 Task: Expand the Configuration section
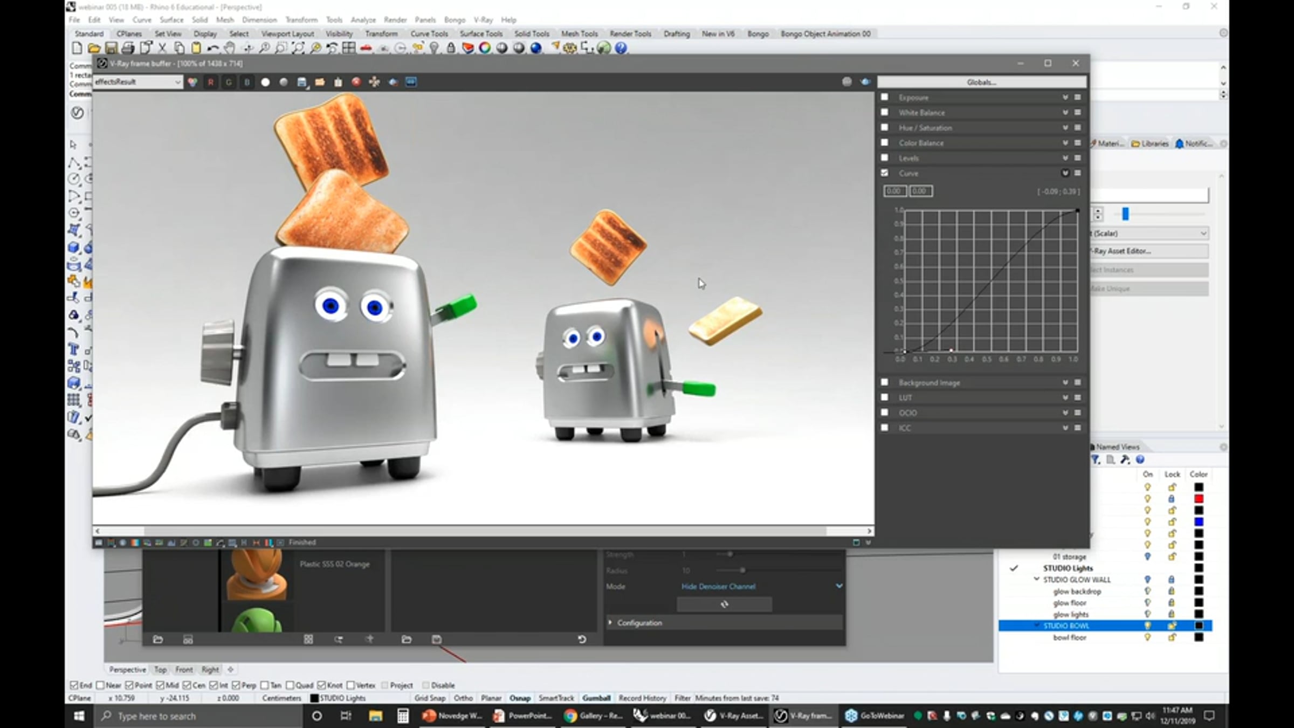pyautogui.click(x=724, y=623)
